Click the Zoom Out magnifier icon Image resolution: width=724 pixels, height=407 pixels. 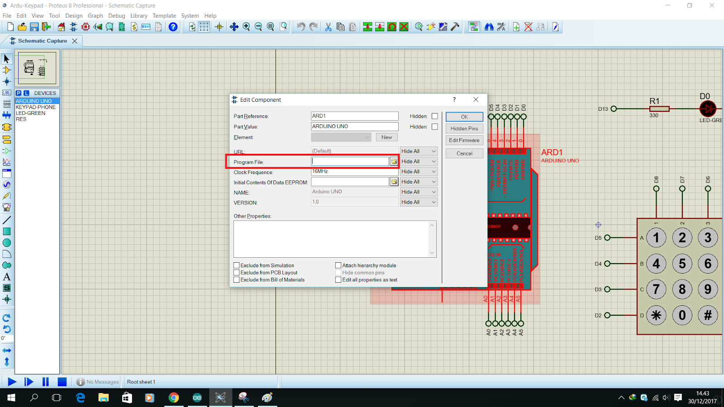click(258, 27)
